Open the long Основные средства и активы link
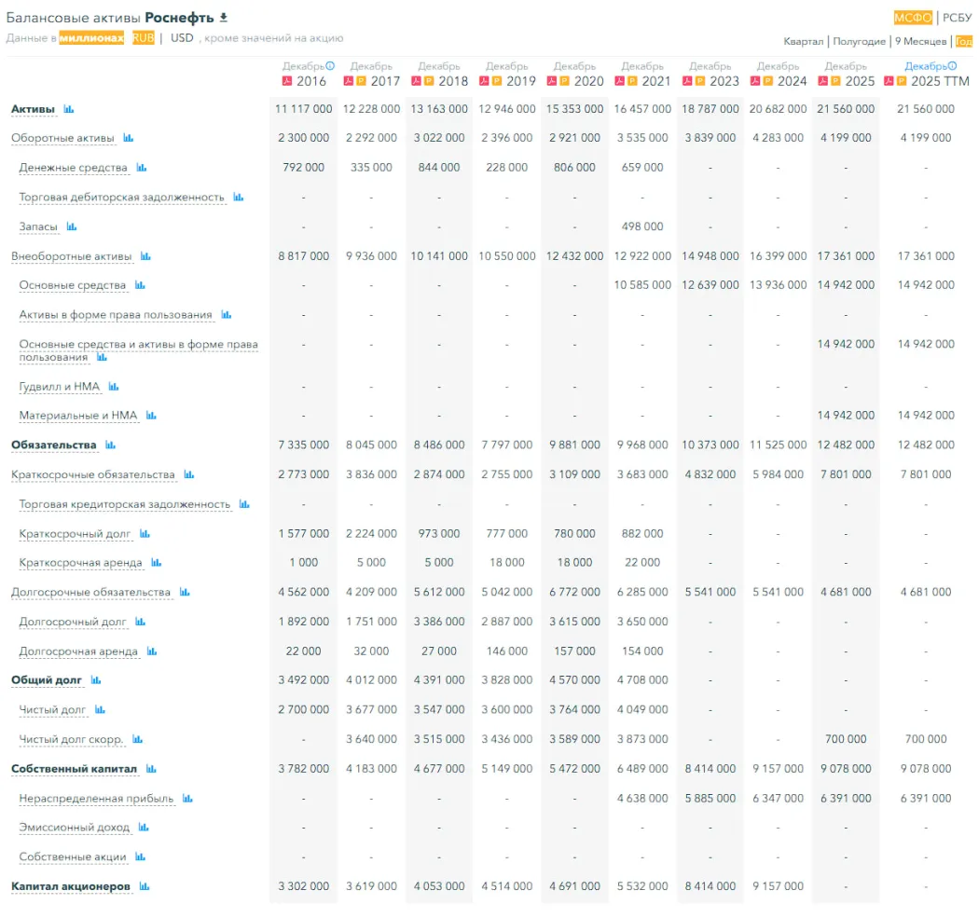The height and width of the screenshot is (918, 979). (138, 350)
